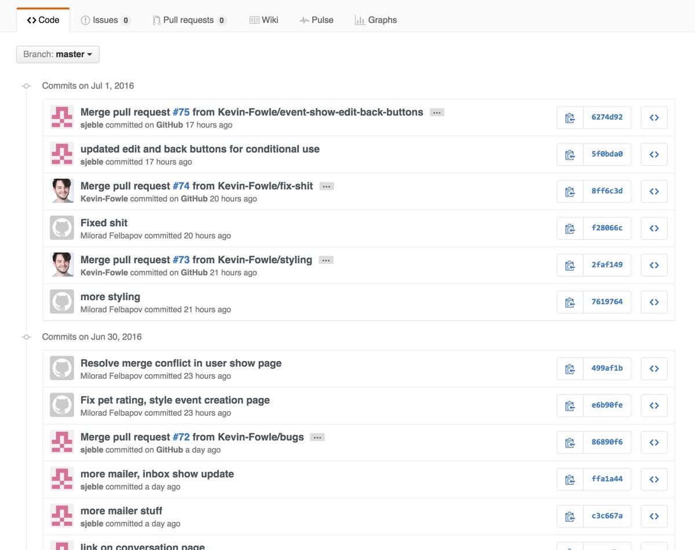This screenshot has width=695, height=550.
Task: Copy the SHA of commit 499af1b
Action: click(570, 368)
